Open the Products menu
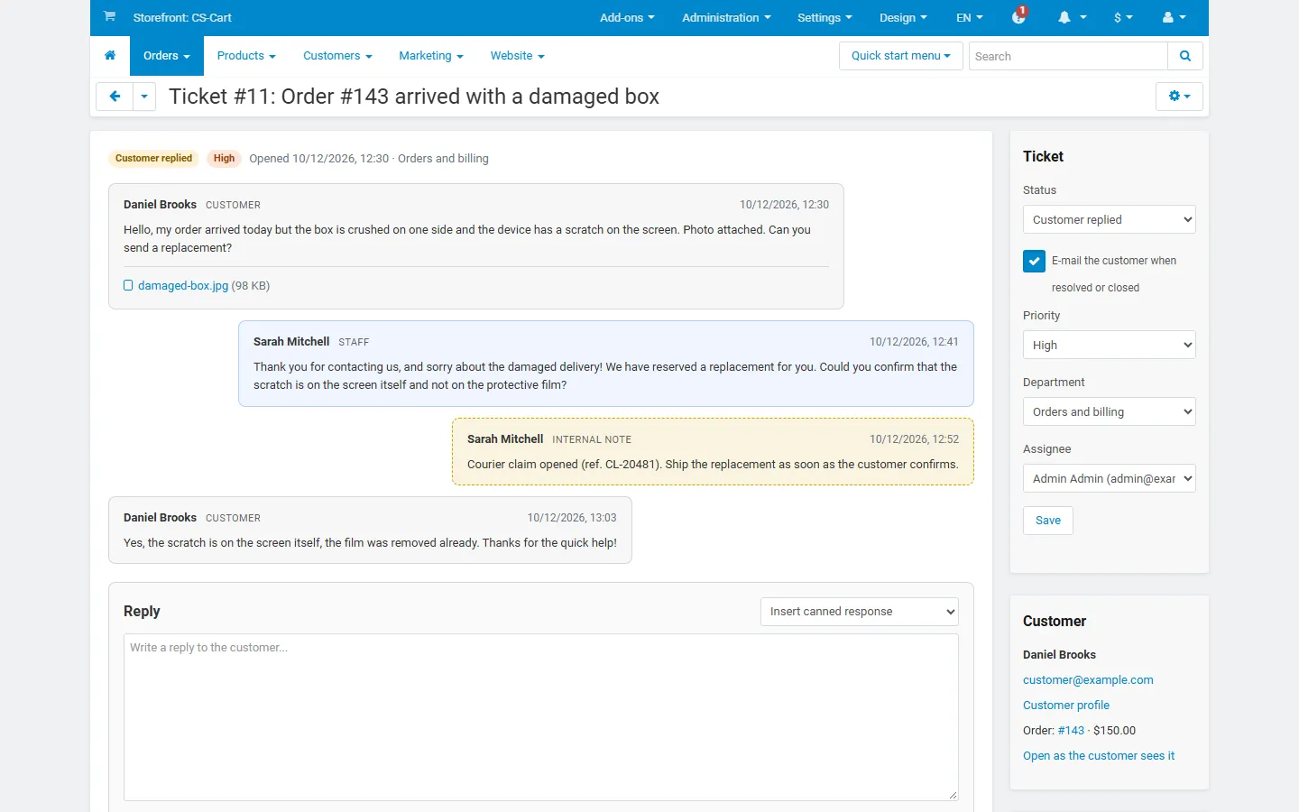The image size is (1299, 812). (x=246, y=56)
